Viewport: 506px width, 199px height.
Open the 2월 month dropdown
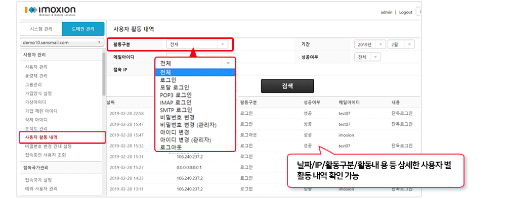point(401,44)
